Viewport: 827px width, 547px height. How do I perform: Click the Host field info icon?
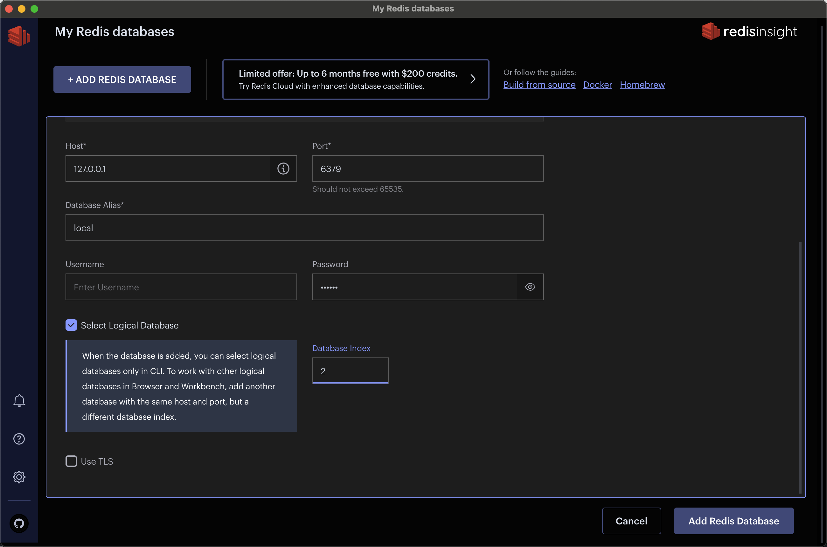283,169
